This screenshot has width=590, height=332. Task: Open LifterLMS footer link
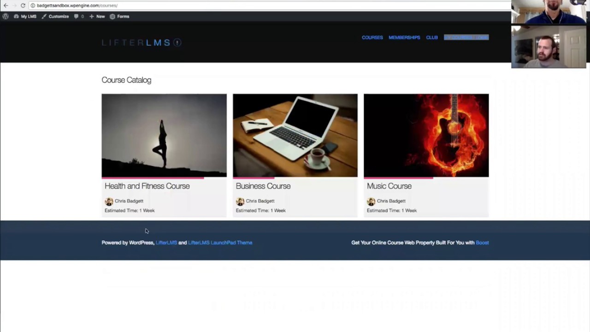click(166, 243)
